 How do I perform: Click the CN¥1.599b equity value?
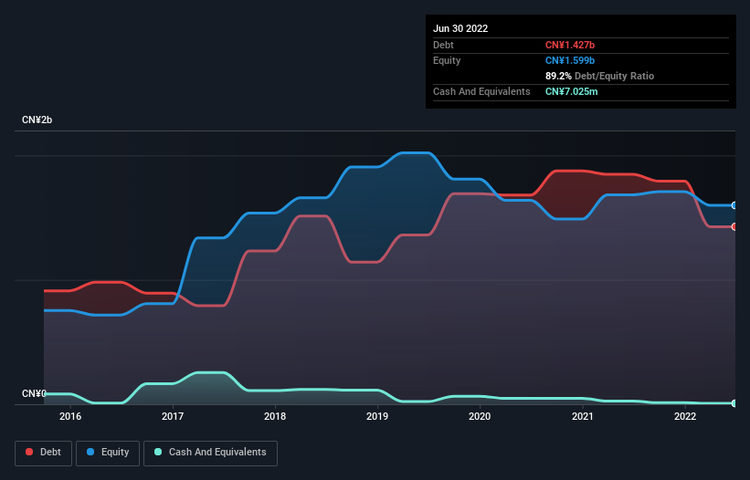(570, 60)
